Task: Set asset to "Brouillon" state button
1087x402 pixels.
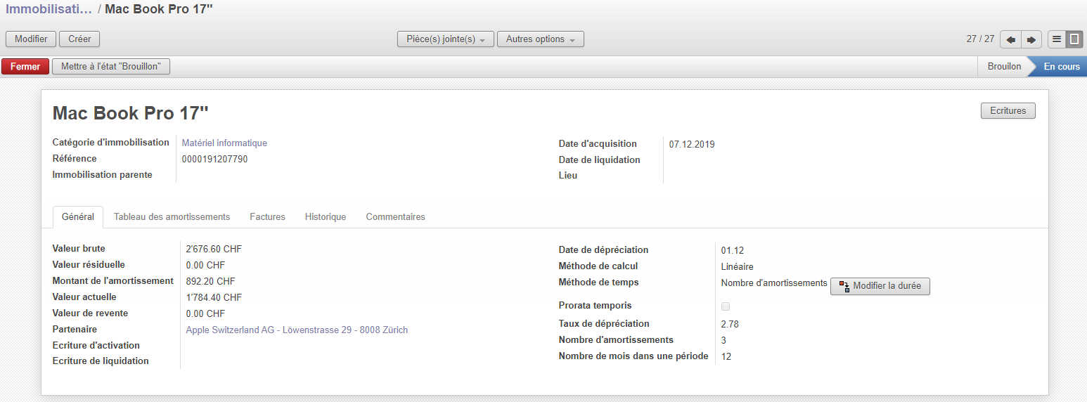Action: pyautogui.click(x=111, y=67)
